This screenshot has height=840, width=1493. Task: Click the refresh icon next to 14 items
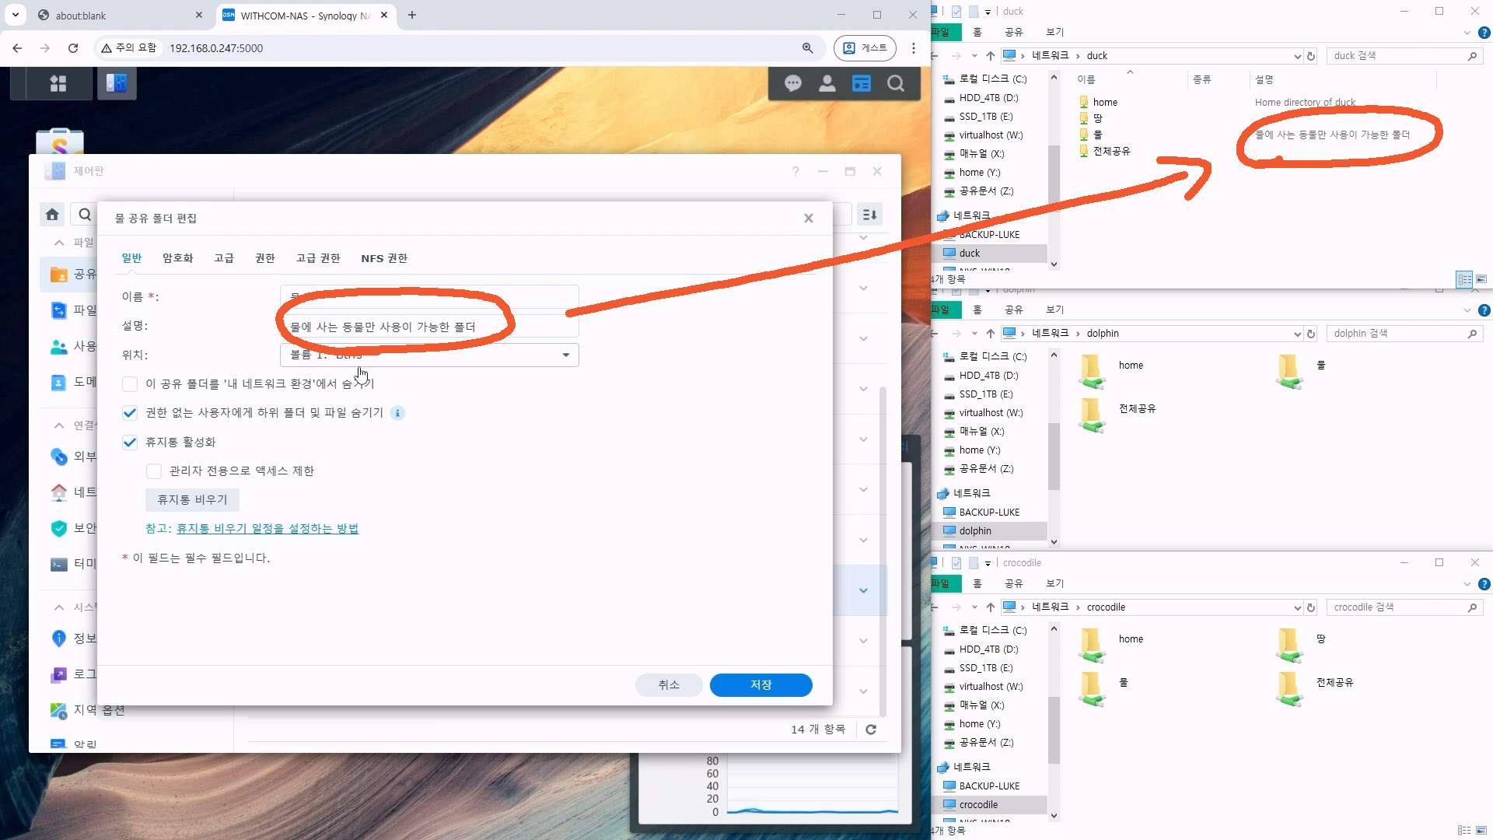click(x=871, y=730)
